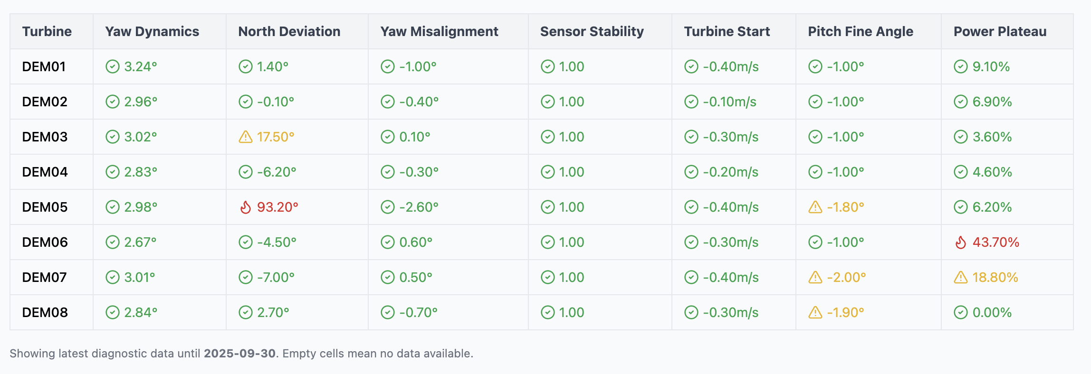Click the warning triangle next to 17.50°
Viewport: 1091px width, 374px height.
(x=245, y=137)
